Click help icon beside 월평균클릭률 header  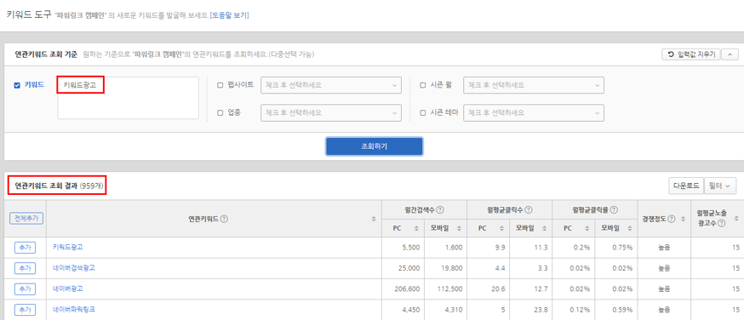tap(614, 209)
